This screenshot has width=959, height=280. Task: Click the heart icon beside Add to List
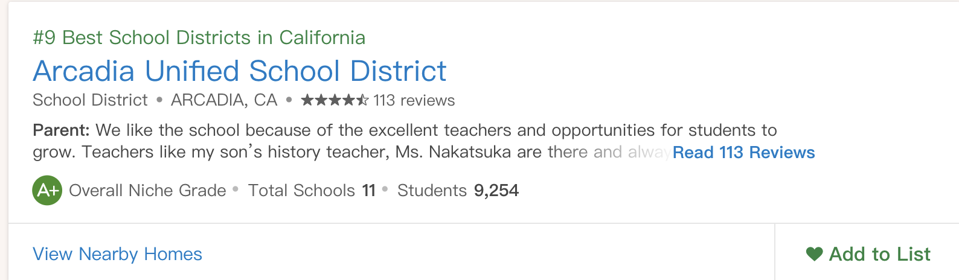coord(814,254)
